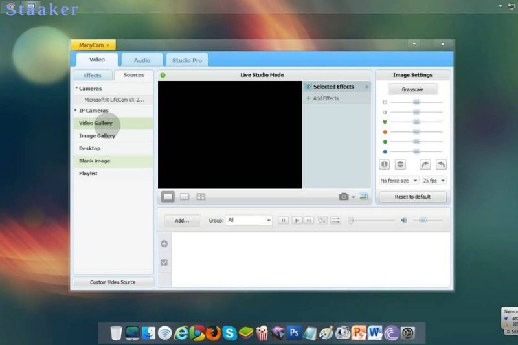Adjust the green channel slider
The width and height of the screenshot is (518, 345).
point(416,142)
